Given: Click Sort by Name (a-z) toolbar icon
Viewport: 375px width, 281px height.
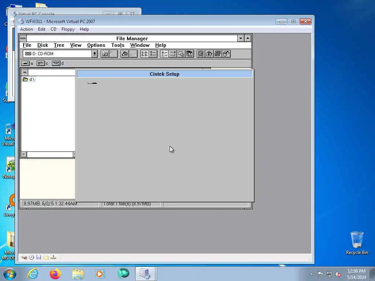Looking at the screenshot, I should (164, 54).
